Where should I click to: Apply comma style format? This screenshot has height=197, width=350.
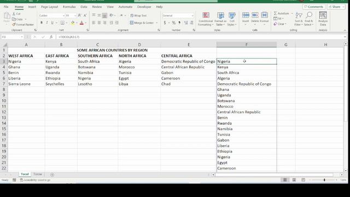coord(179,23)
